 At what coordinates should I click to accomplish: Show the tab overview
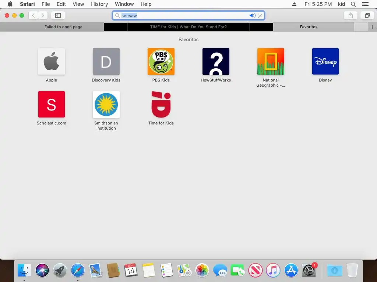tap(367, 15)
